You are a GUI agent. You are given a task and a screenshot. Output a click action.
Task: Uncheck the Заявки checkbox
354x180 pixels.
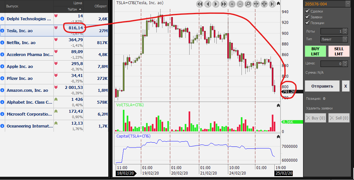click(x=307, y=17)
